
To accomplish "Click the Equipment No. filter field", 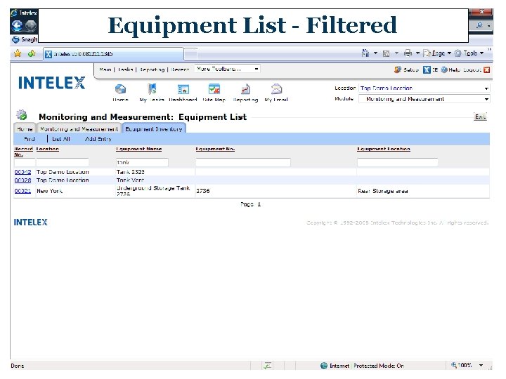I will (x=243, y=162).
